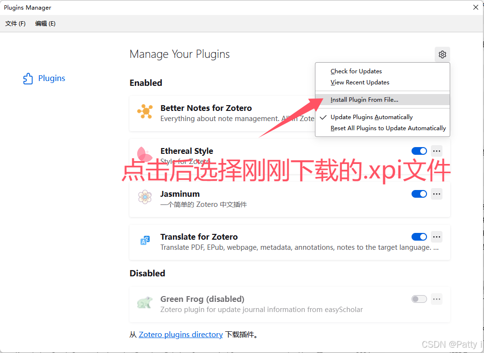Click the Jasminum plugin title
The height and width of the screenshot is (353, 484).
coord(180,194)
